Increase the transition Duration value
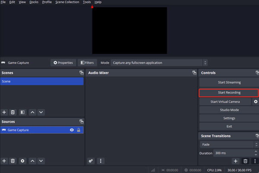The width and height of the screenshot is (259, 173). coord(256,151)
